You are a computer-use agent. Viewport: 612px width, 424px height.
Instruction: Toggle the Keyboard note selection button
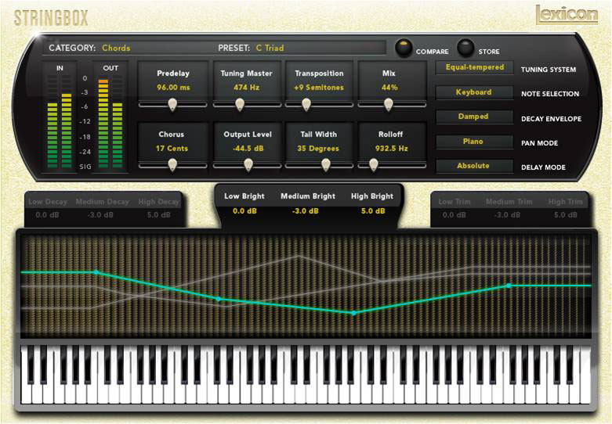tap(474, 92)
